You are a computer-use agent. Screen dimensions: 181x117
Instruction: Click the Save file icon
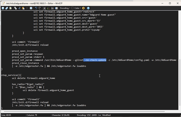pos(3,8)
